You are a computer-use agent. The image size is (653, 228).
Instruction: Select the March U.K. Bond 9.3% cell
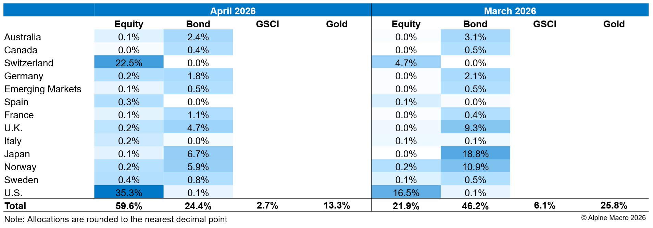pyautogui.click(x=475, y=128)
